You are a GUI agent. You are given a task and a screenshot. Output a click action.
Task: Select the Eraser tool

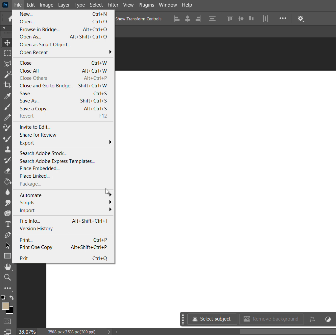(7, 170)
